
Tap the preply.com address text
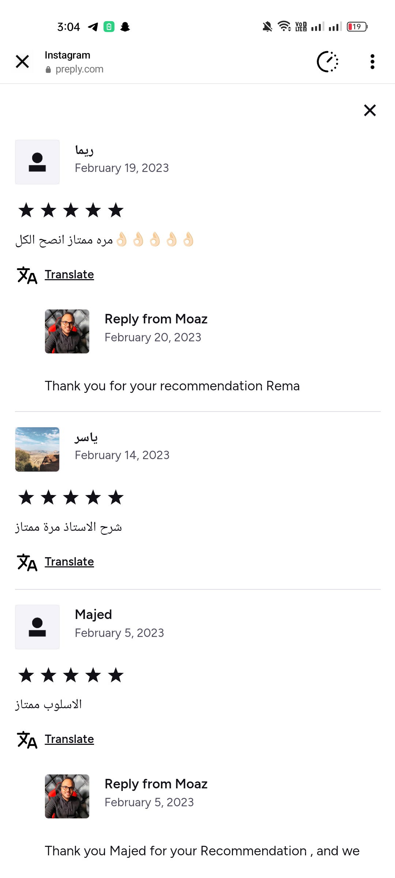pyautogui.click(x=79, y=69)
